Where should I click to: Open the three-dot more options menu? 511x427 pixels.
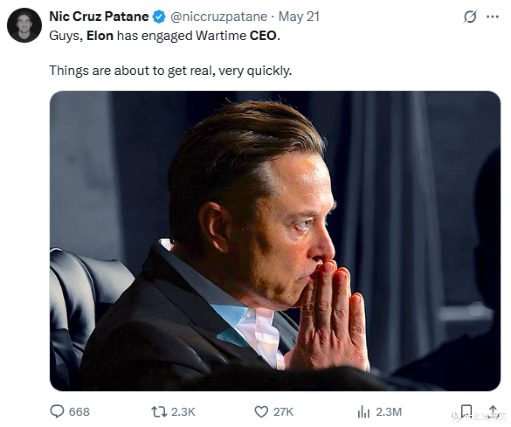pos(493,17)
